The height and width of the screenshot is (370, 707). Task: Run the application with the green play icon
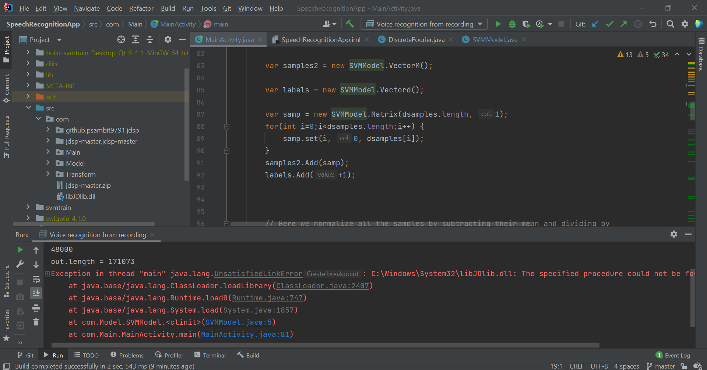(x=498, y=24)
